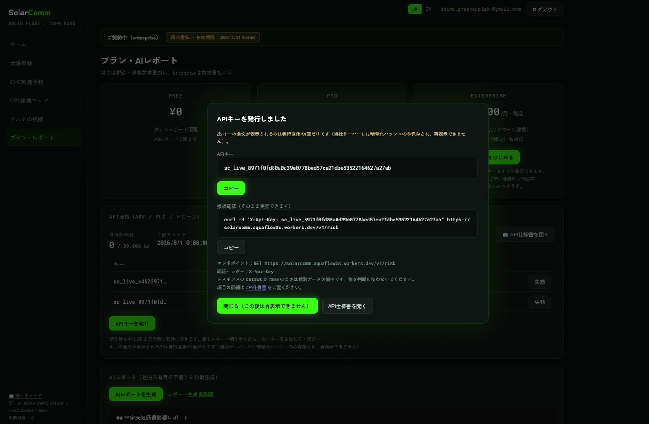Click the 宇宙天気通信影響レポート heading
This screenshot has width=649, height=424.
point(153,418)
